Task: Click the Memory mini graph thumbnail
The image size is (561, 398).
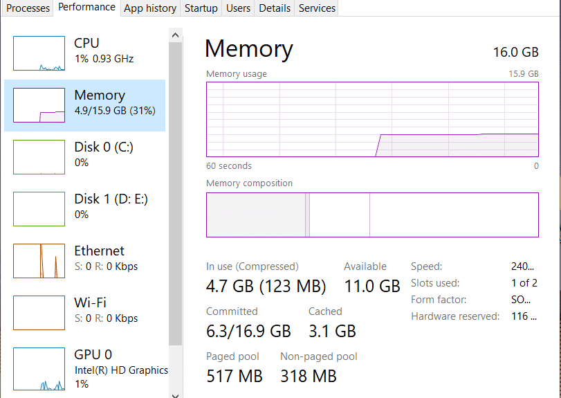Action: tap(39, 105)
